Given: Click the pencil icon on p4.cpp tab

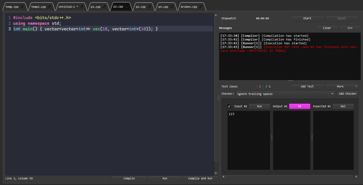Looking at the screenshot, I should coord(171,7).
